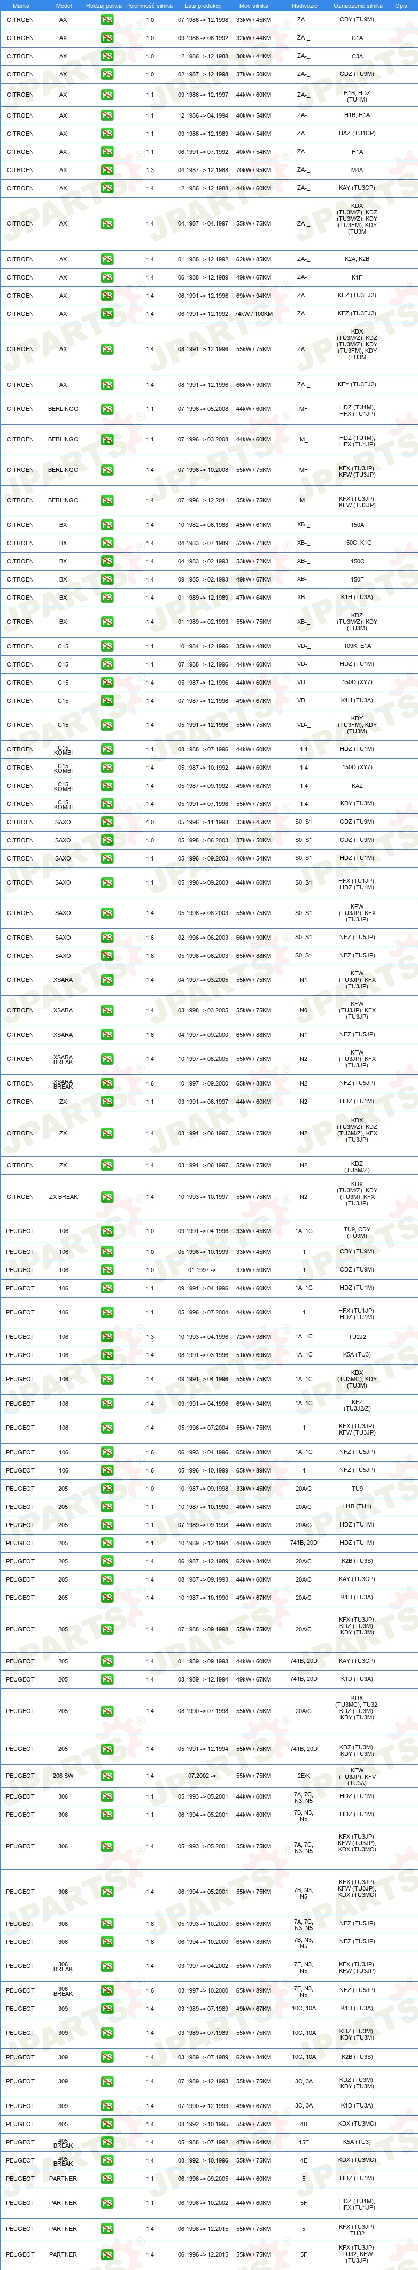Click the '109K, E1A' engine code cell
418x2270 pixels.
357,646
